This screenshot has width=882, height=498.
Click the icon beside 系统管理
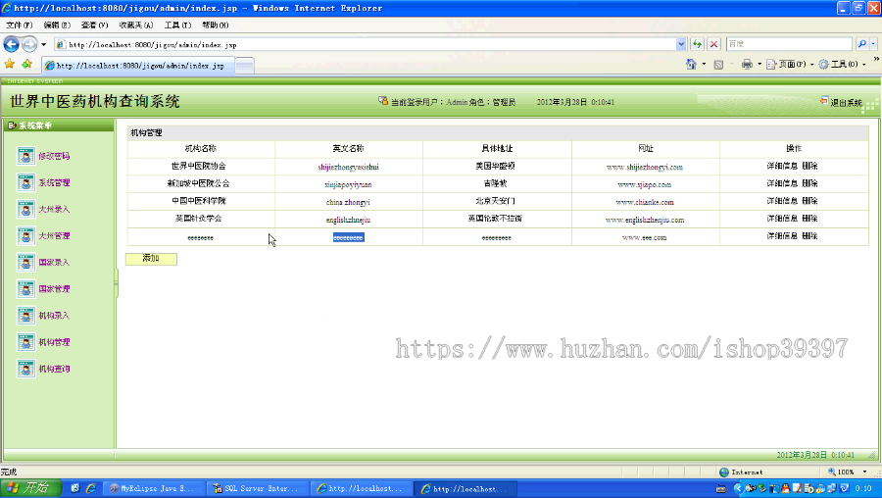[x=25, y=182]
